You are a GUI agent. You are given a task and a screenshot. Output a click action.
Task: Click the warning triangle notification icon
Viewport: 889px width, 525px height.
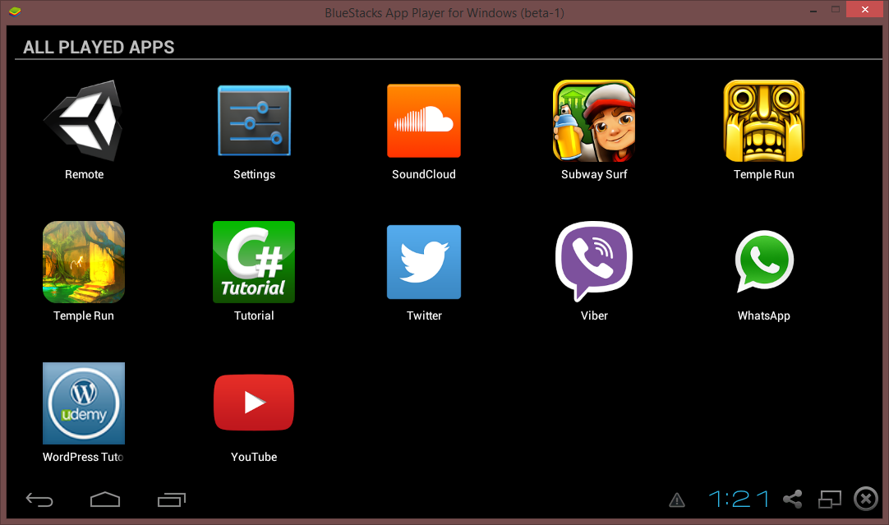click(677, 500)
